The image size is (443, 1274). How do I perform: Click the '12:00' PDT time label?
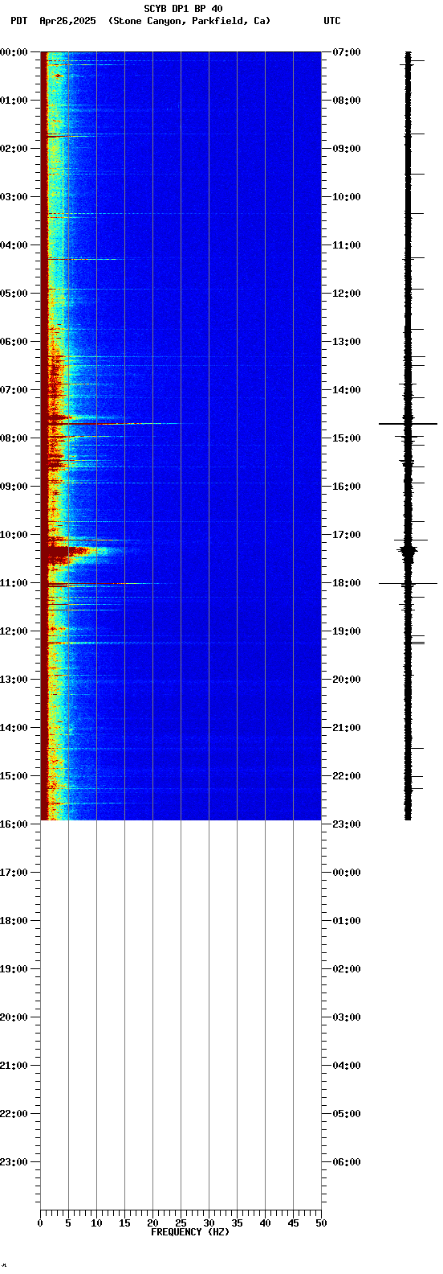pyautogui.click(x=14, y=631)
